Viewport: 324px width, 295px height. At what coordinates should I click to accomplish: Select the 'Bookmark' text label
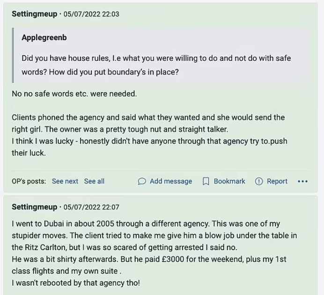point(229,181)
